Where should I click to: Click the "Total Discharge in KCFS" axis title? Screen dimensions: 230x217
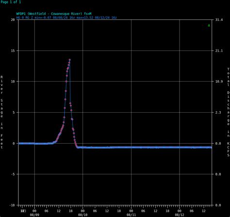[x=228, y=112]
